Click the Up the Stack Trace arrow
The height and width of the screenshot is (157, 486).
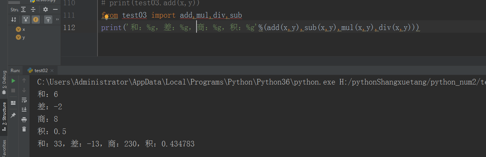tap(24, 80)
